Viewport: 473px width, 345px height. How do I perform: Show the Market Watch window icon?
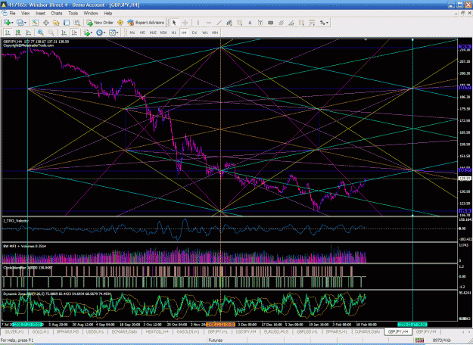36,23
